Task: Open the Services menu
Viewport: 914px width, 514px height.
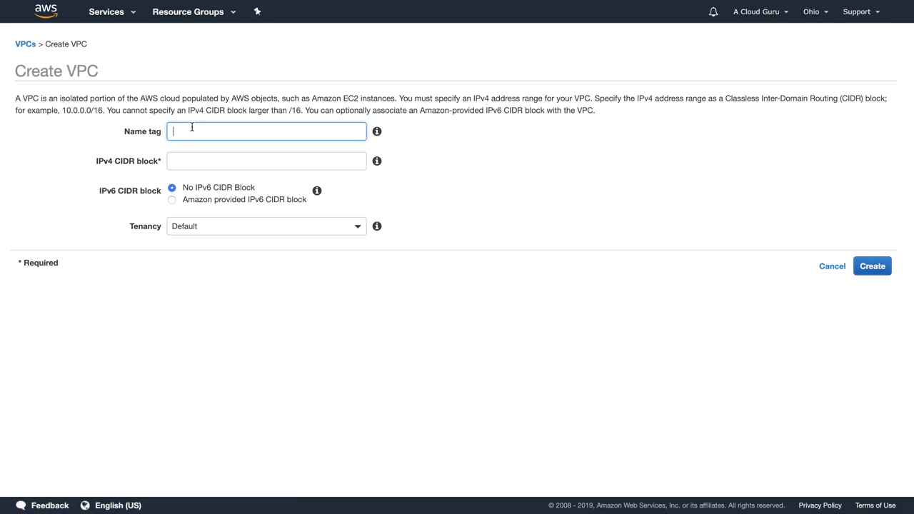Action: click(x=111, y=12)
